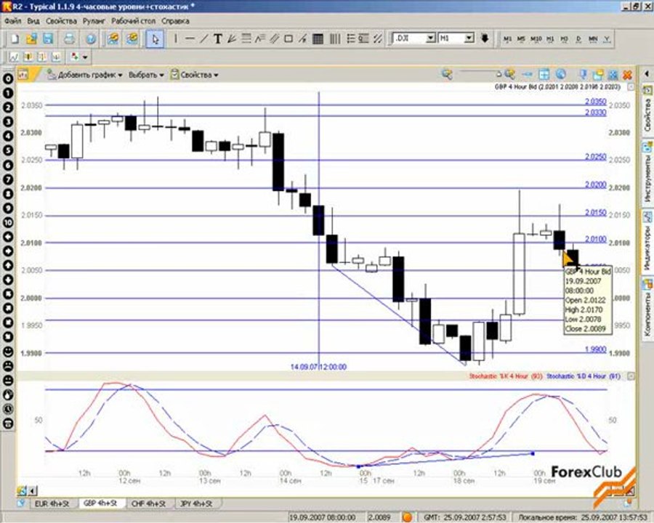Open the Руланг menu

(x=94, y=21)
